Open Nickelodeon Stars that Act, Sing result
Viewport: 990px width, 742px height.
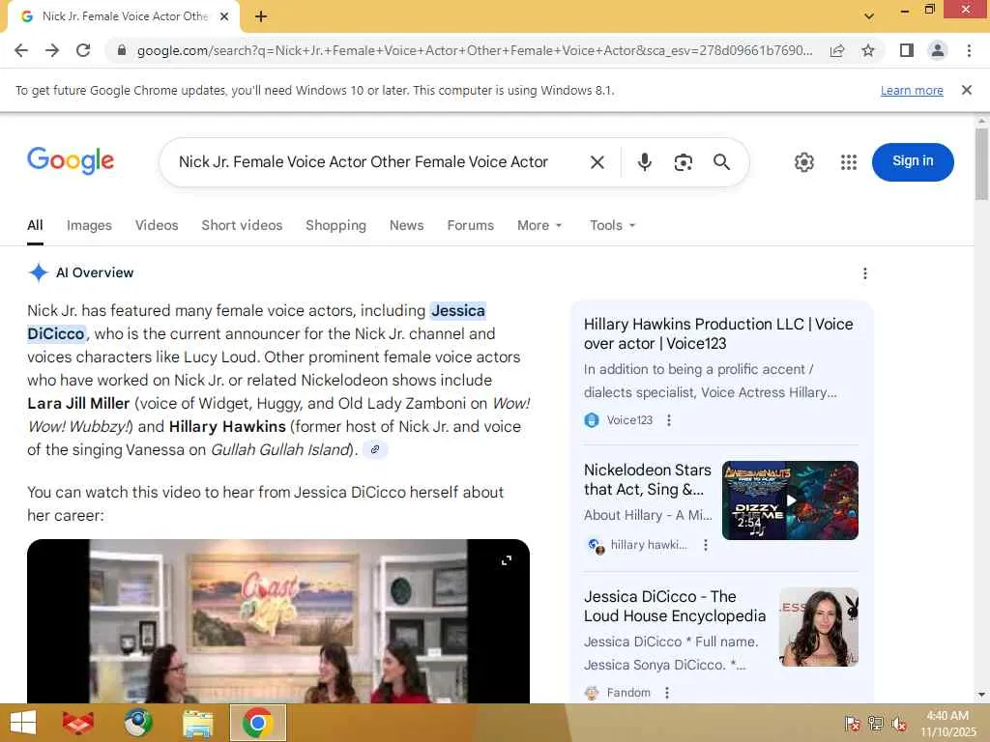pos(647,479)
